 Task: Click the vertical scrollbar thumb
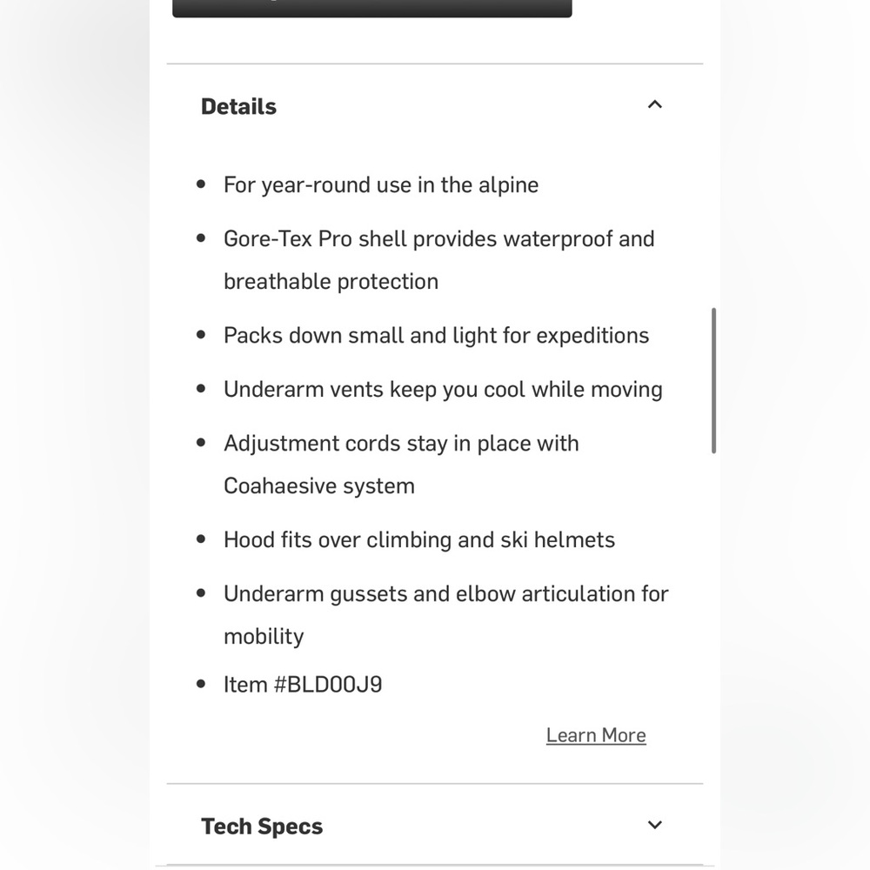(x=713, y=379)
